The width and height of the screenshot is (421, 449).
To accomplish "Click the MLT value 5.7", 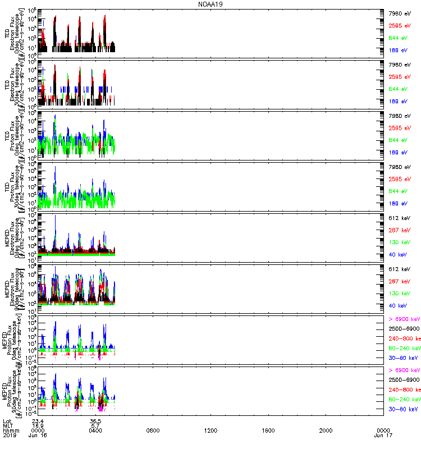I will pyautogui.click(x=95, y=426).
